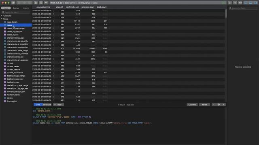Viewport: 259px width, 145px height.
Task: Switch to the Queries sidebar tab
Action: point(16,8)
